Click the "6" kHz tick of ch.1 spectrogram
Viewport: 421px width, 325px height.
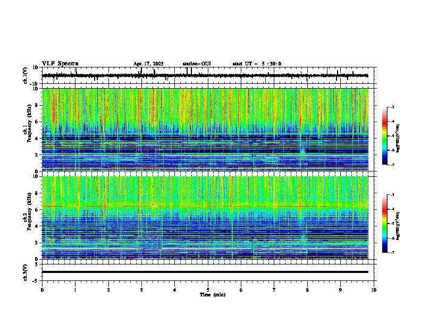click(37, 122)
